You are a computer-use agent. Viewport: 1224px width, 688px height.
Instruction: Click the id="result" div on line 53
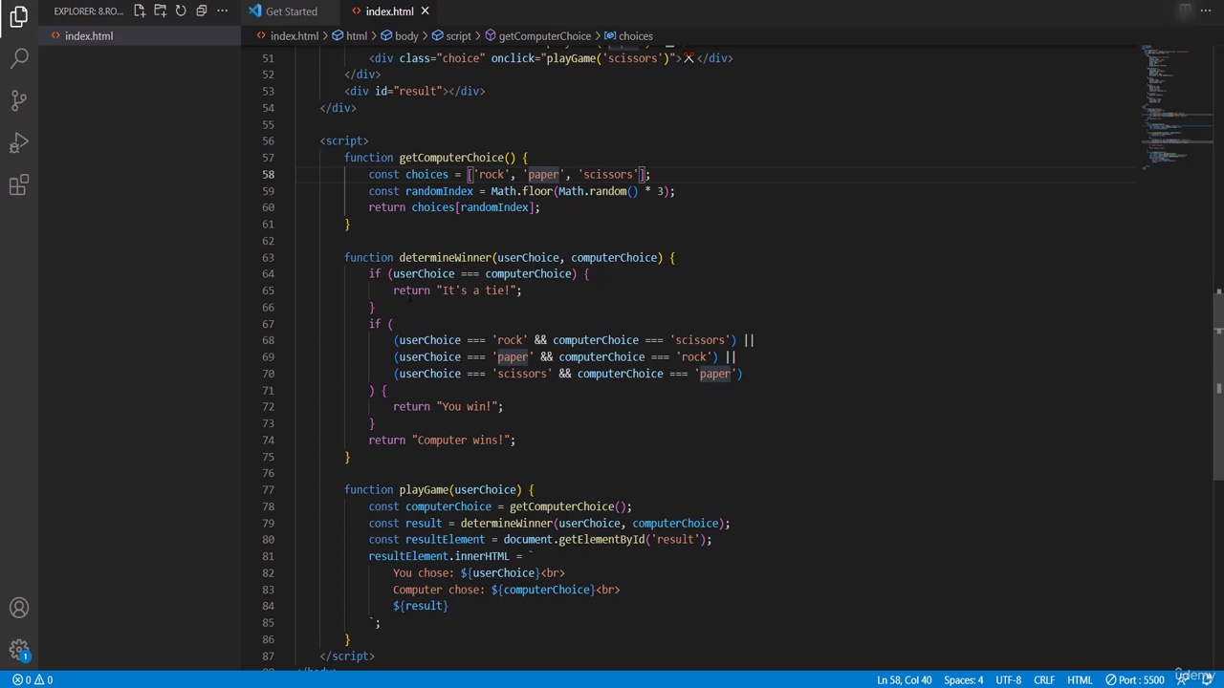pyautogui.click(x=415, y=92)
